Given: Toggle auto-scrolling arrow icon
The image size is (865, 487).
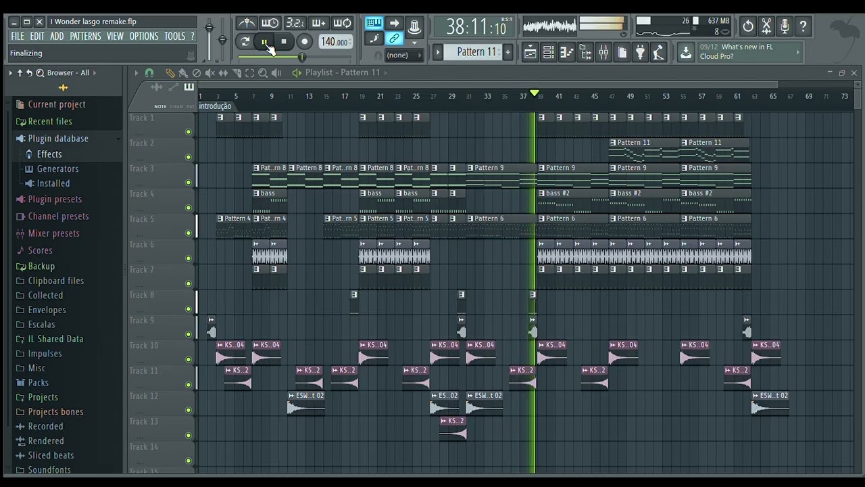Looking at the screenshot, I should [x=394, y=24].
